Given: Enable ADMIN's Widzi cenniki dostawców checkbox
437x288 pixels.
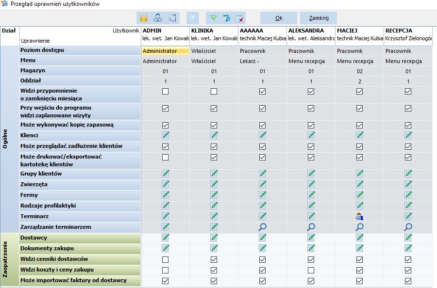Looking at the screenshot, I should click(x=165, y=259).
